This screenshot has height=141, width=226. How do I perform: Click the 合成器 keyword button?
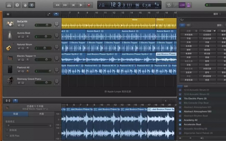[x=188, y=46]
